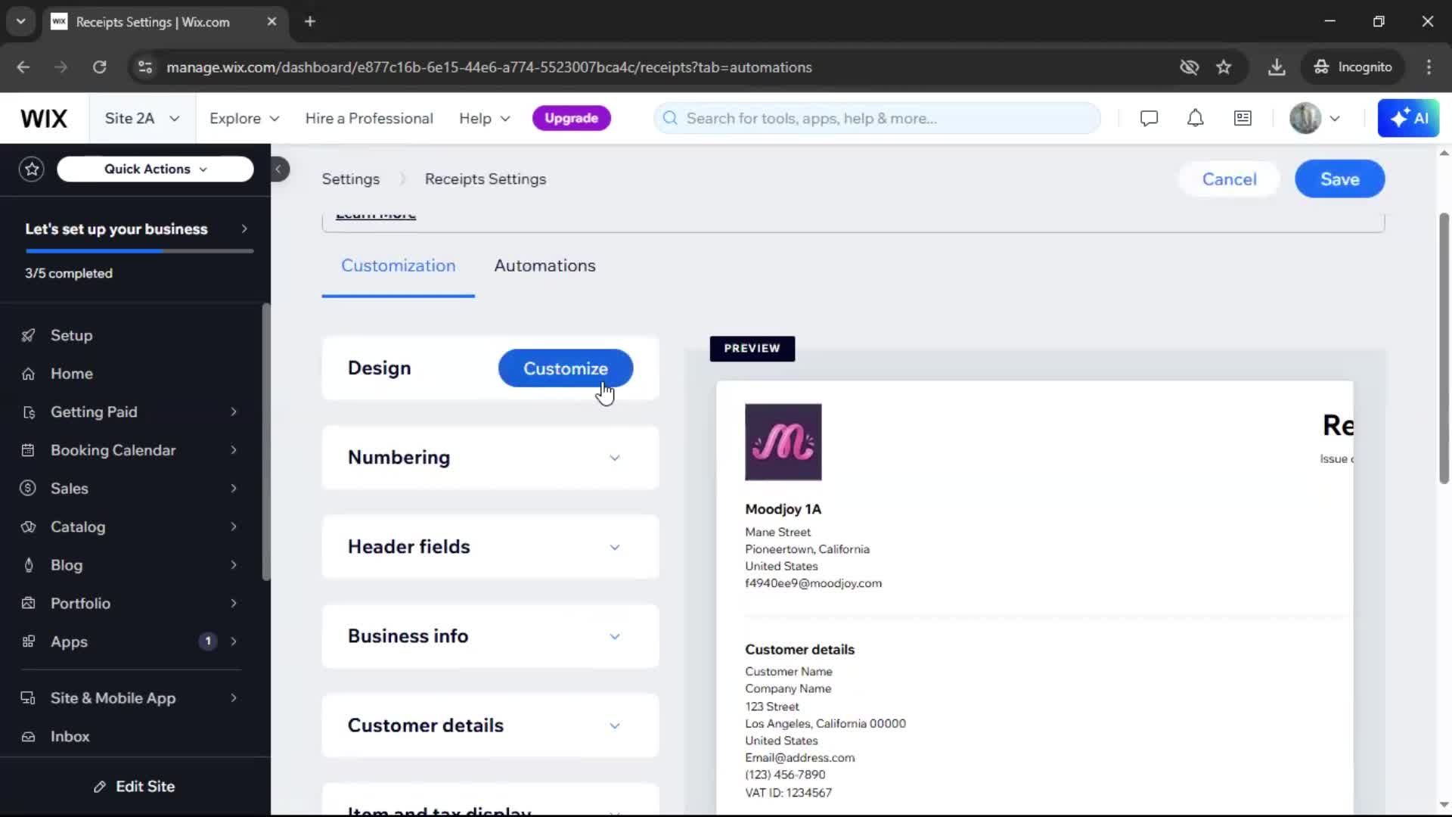Open browser downloads icon
This screenshot has width=1452, height=817.
pyautogui.click(x=1277, y=67)
